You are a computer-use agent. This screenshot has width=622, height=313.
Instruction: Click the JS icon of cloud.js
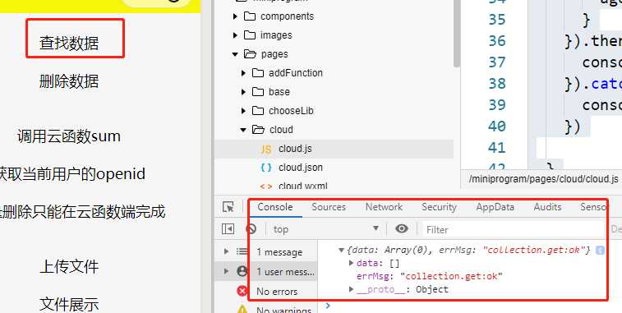coord(265,150)
